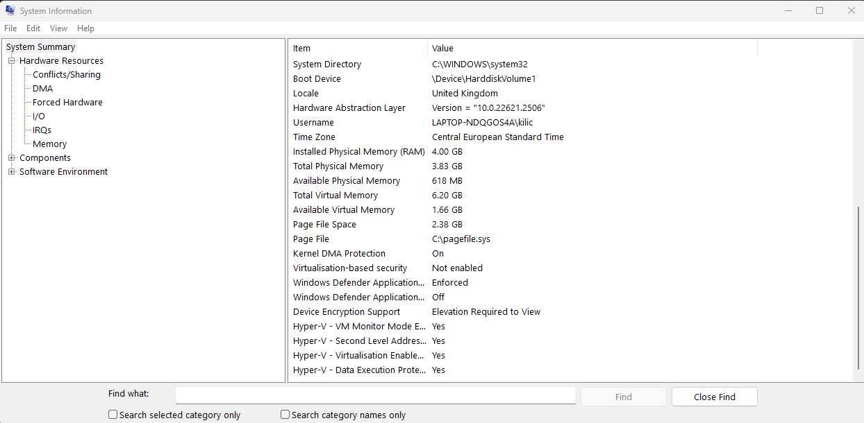Image resolution: width=864 pixels, height=423 pixels.
Task: Open the Forced Hardware category
Action: [67, 103]
